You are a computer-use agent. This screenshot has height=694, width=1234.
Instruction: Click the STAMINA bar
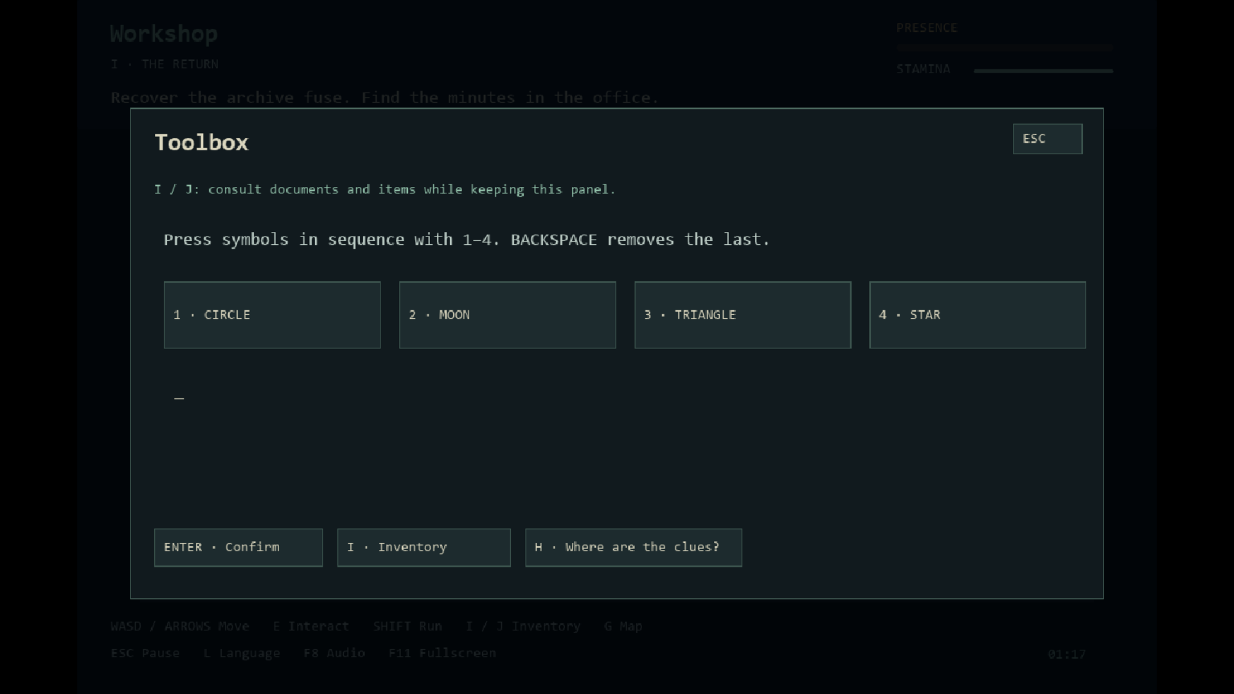1043,71
